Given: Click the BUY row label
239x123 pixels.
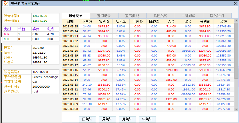Looking at the screenshot, I should coord(7,34).
